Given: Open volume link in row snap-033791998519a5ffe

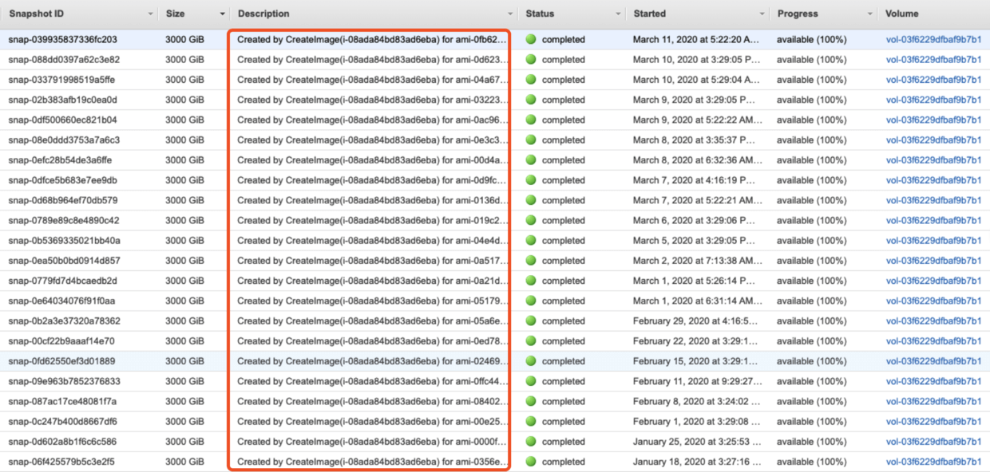Looking at the screenshot, I should 933,80.
